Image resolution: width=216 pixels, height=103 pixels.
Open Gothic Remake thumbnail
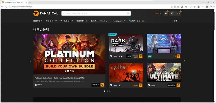coord(126,73)
